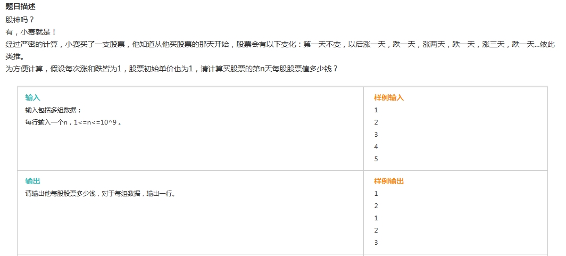The image size is (566, 256).
Task: Click the wrapped text "类推。"
Action: [x=16, y=57]
